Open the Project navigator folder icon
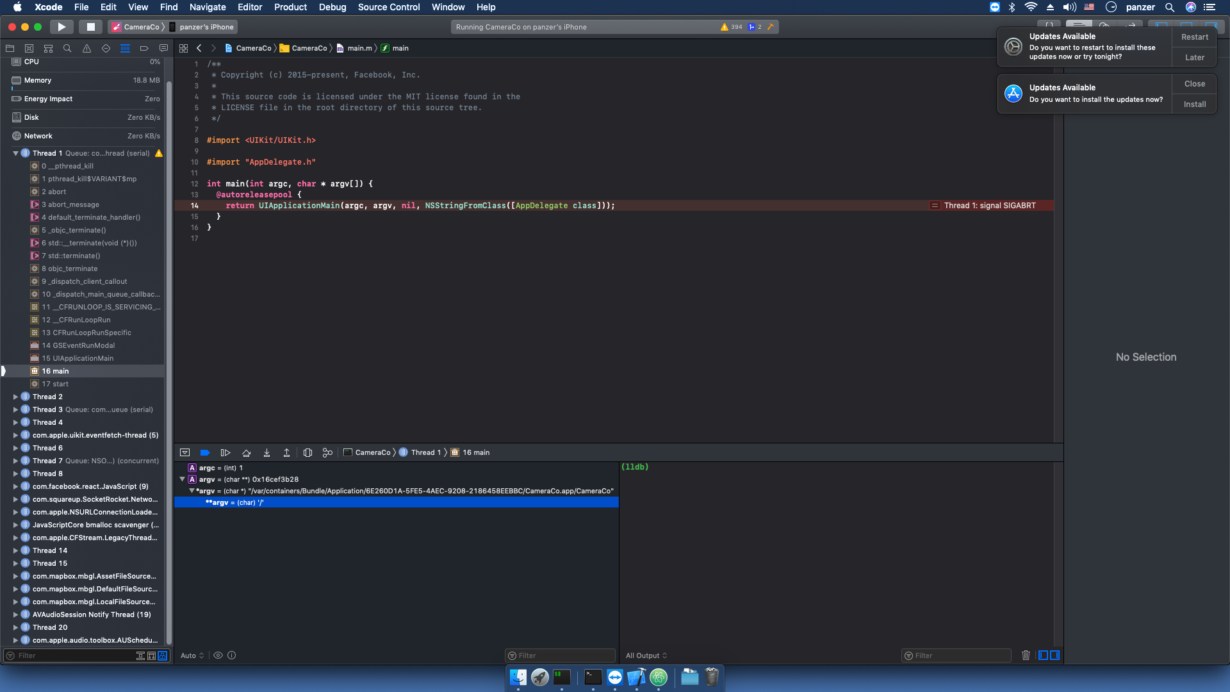Image resolution: width=1230 pixels, height=692 pixels. tap(10, 48)
